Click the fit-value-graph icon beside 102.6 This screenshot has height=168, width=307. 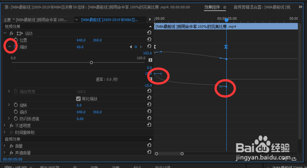pyautogui.click(x=150, y=60)
